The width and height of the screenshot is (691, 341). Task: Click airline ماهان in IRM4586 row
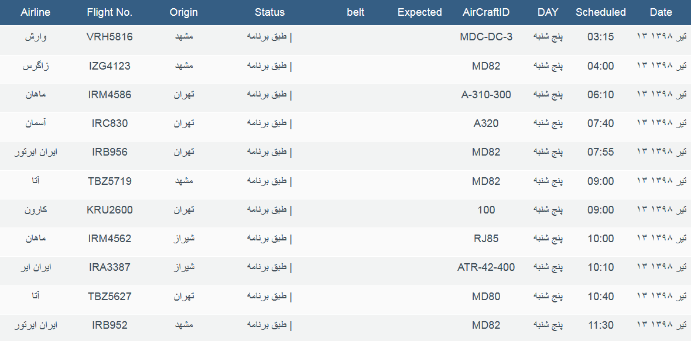[36, 94]
